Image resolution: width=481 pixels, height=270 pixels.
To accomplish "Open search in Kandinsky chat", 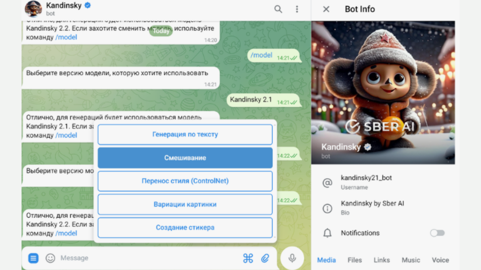I will pyautogui.click(x=278, y=9).
